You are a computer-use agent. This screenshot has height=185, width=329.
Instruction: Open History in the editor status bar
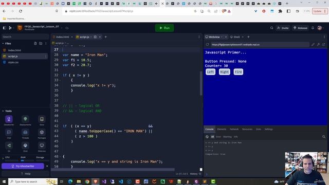tap(195, 174)
